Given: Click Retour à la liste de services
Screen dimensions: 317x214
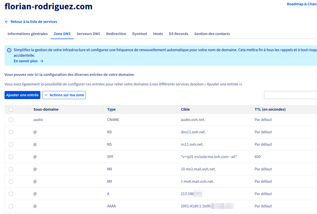Looking at the screenshot, I should (34, 22).
